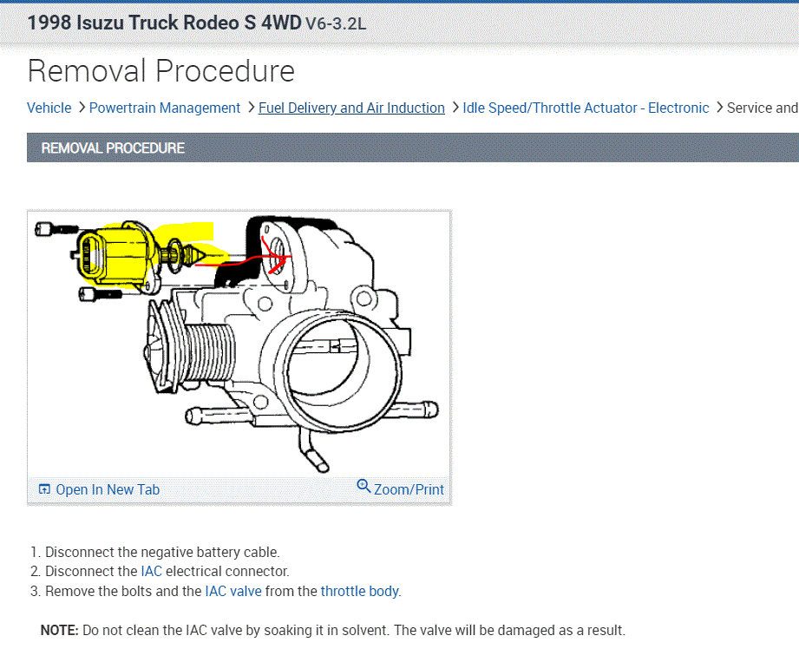Open the IAC link in step 2
Screen dimensions: 799x662
click(151, 571)
